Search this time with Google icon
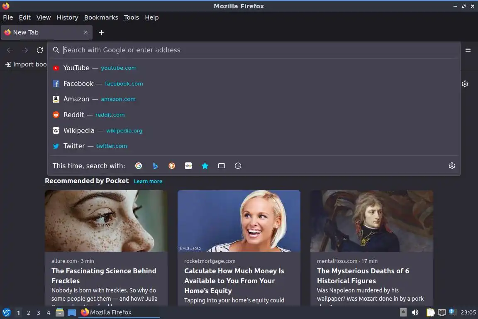 (139, 166)
